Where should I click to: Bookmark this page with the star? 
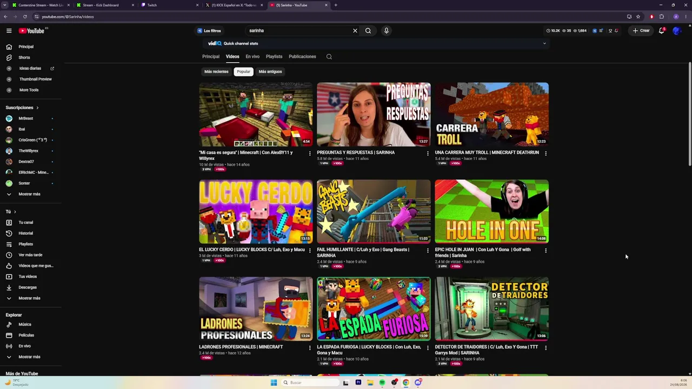pyautogui.click(x=638, y=17)
